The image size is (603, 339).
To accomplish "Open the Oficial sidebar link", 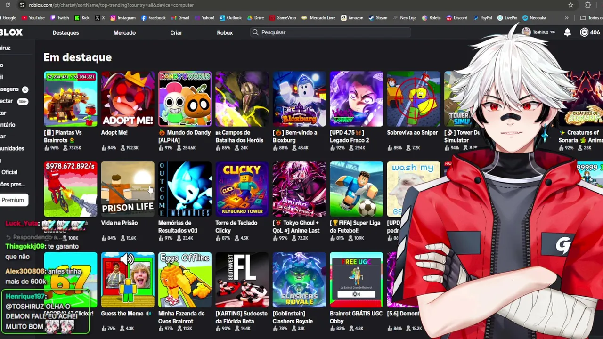I will (9, 172).
